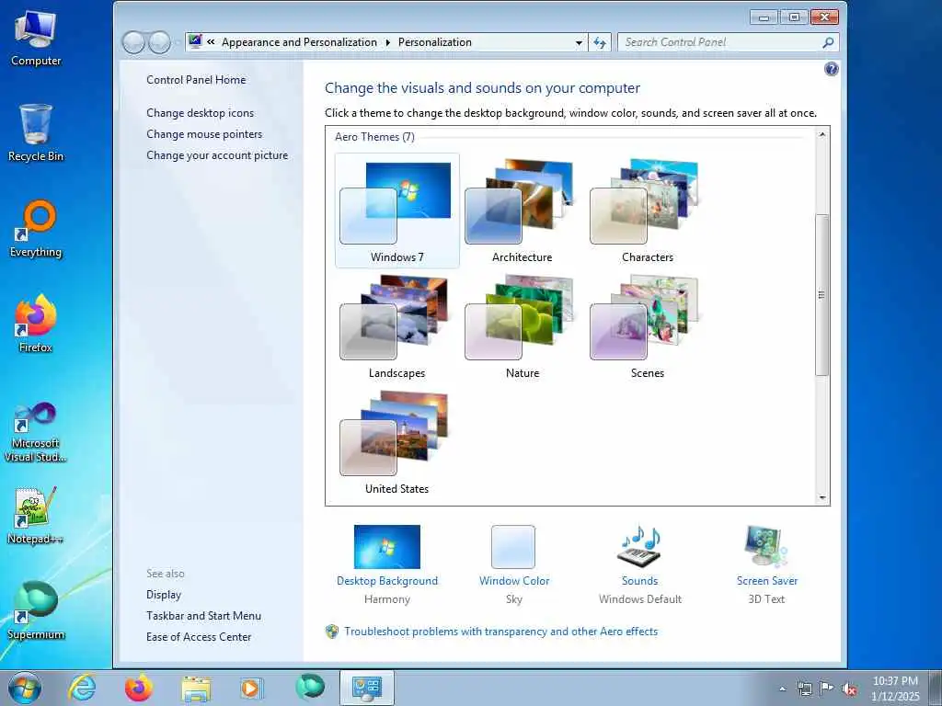The height and width of the screenshot is (706, 942).
Task: Select the Recycle Bin desktop icon
Action: tap(36, 132)
